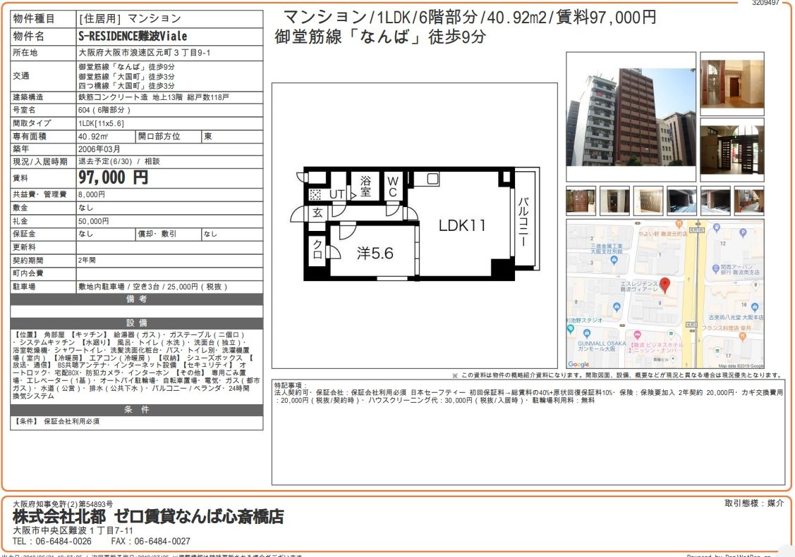Click the 鉄筋コンクリート造 building structure text
The width and height of the screenshot is (795, 557).
click(113, 97)
